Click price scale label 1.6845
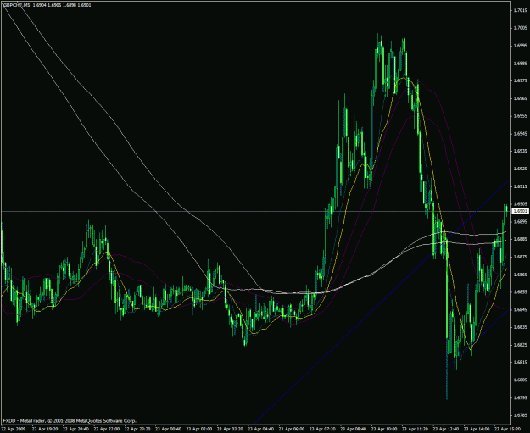 [520, 310]
